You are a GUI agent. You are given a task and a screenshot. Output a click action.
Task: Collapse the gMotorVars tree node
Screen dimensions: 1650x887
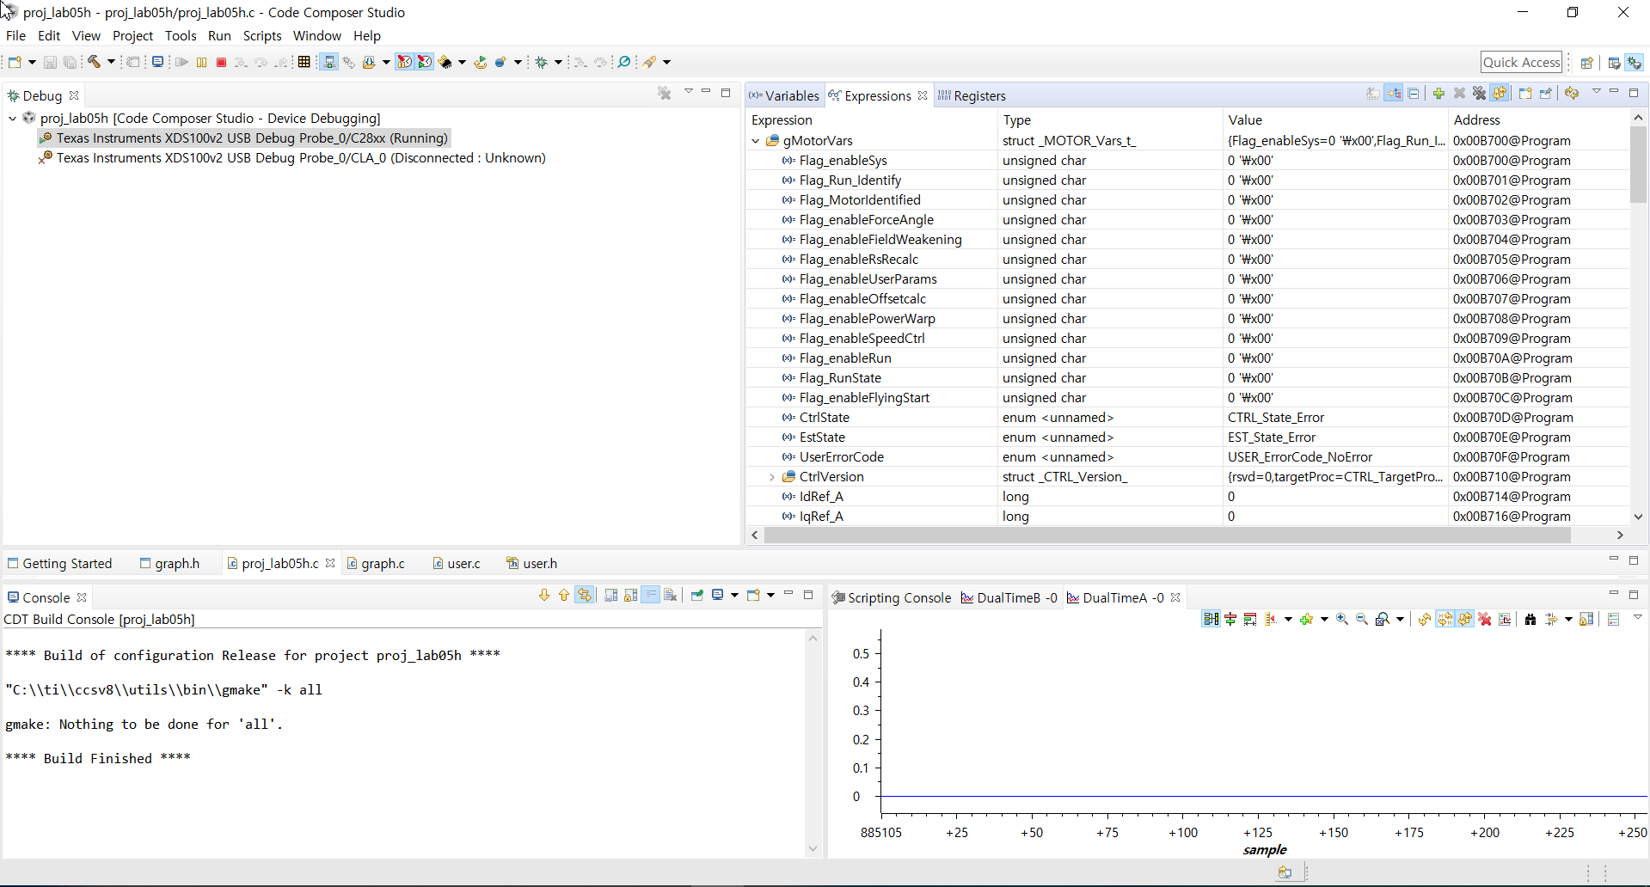pos(755,141)
